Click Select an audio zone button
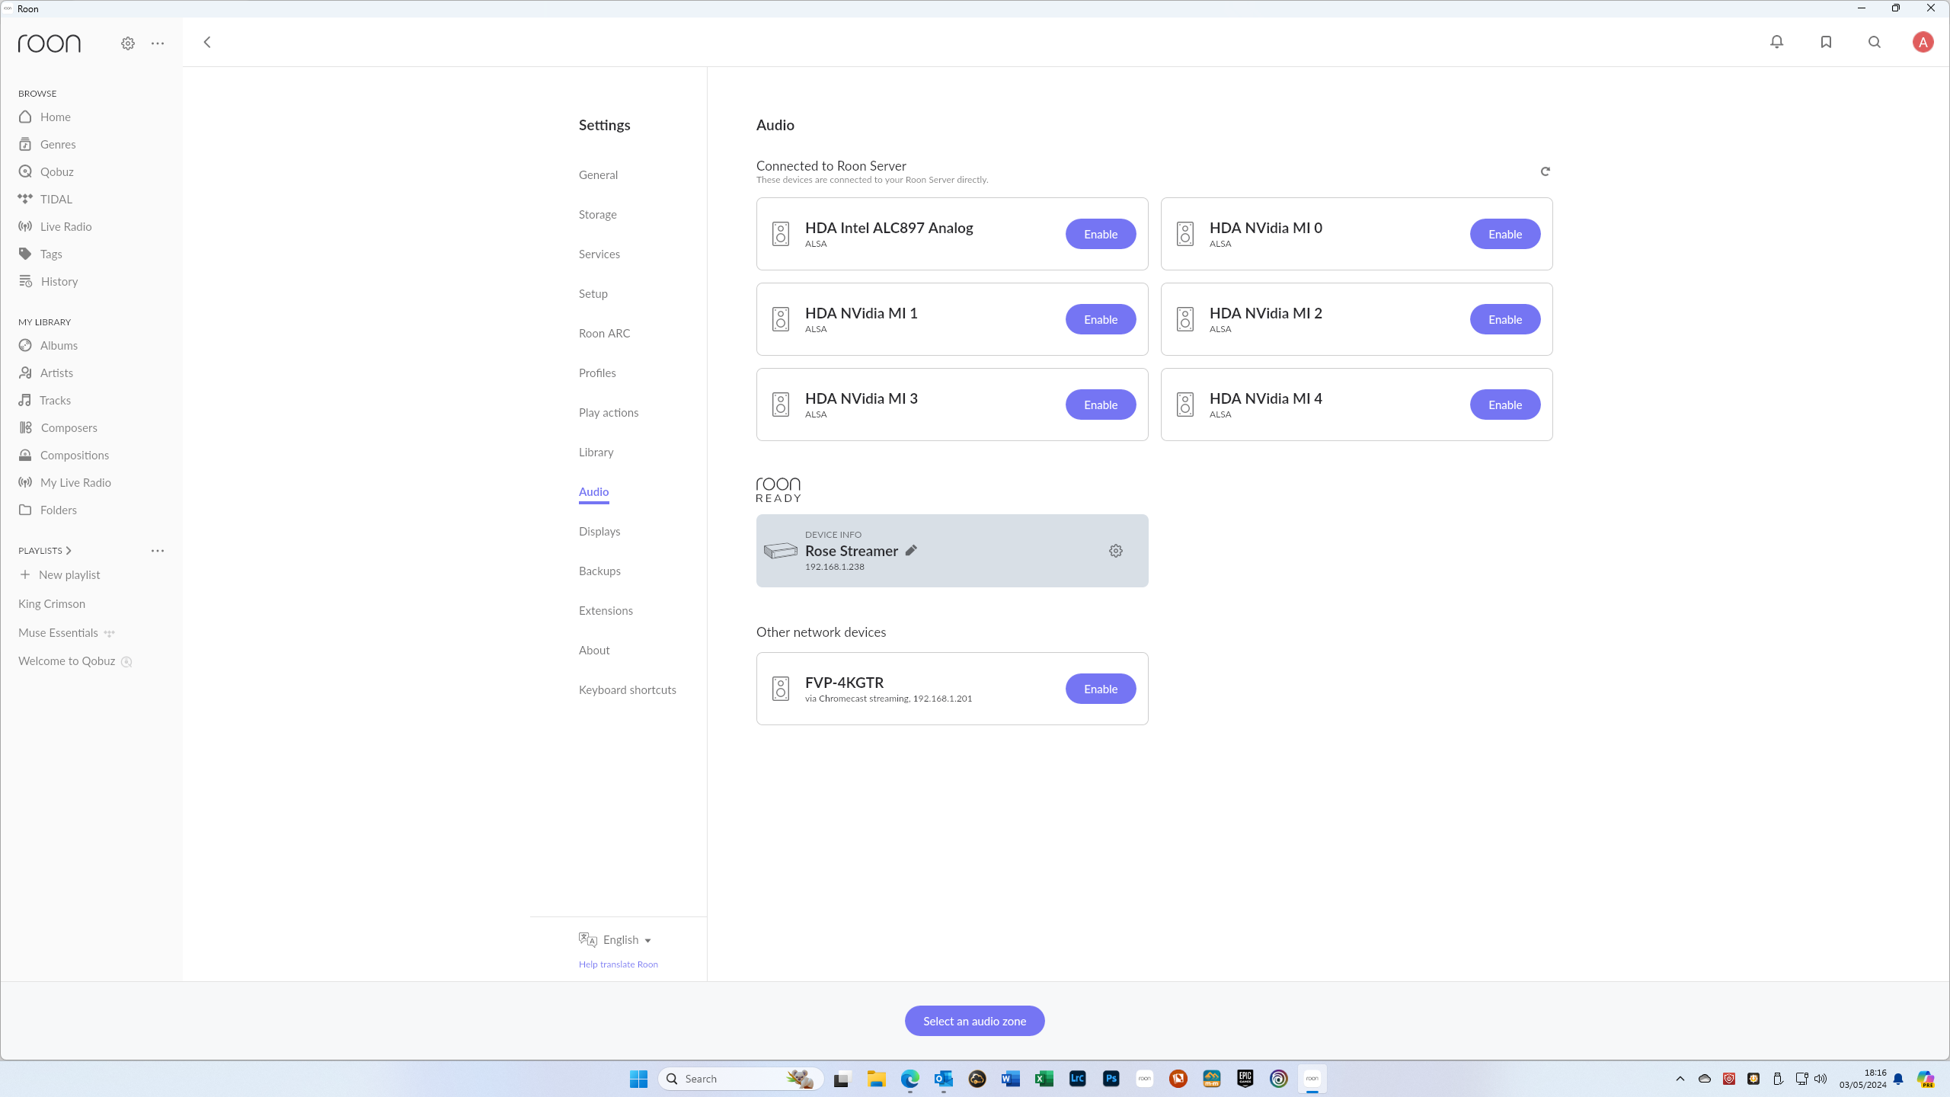1950x1097 pixels. (x=975, y=1021)
